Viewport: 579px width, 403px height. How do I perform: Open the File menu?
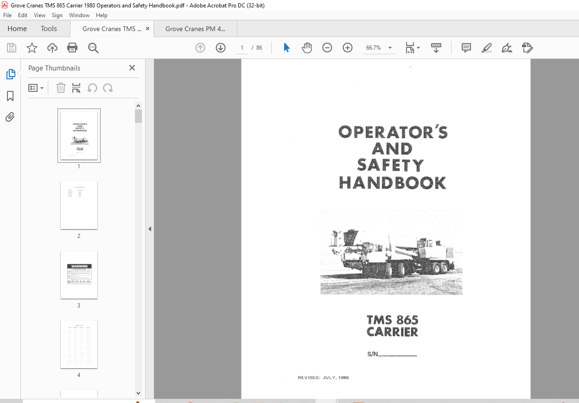7,15
